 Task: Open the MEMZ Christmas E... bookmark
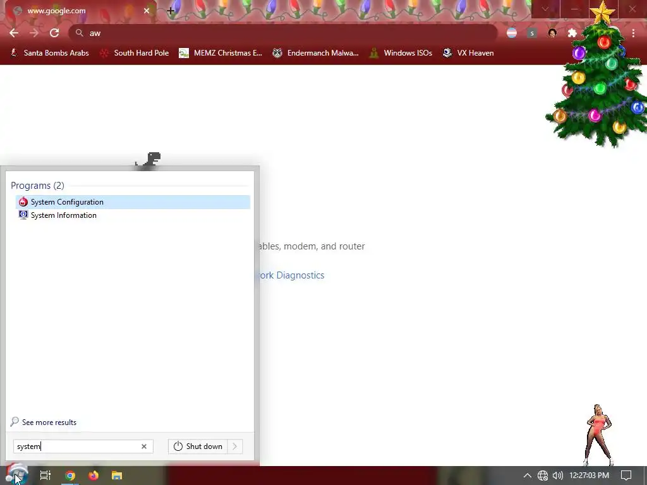point(221,53)
